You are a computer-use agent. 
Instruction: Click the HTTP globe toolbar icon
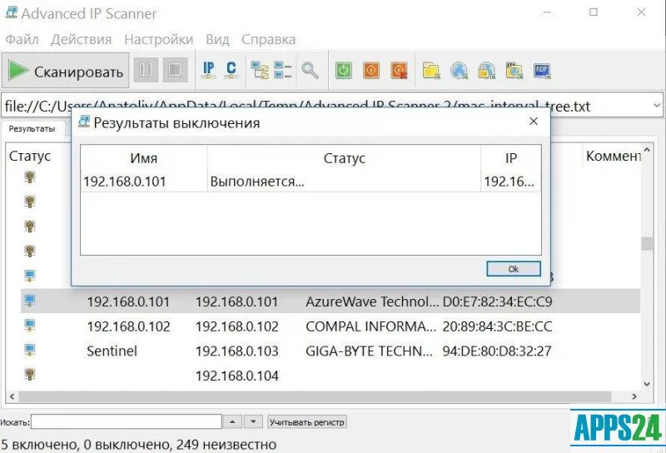tap(460, 71)
